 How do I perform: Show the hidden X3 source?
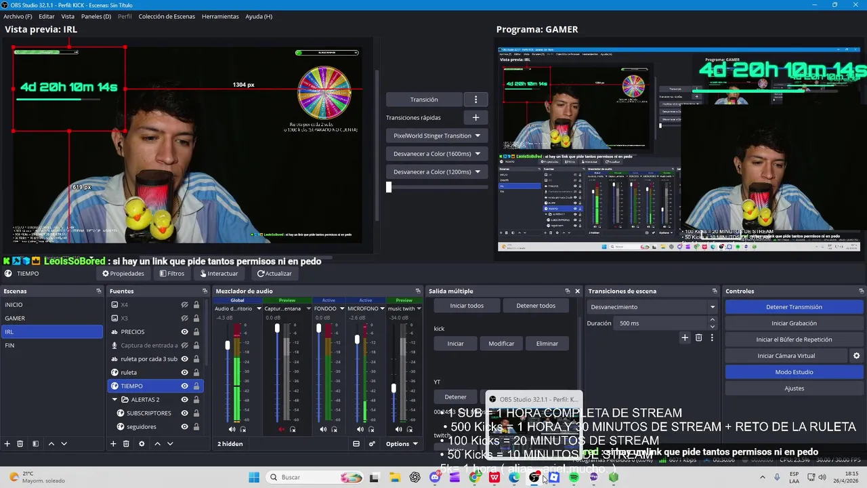184,319
